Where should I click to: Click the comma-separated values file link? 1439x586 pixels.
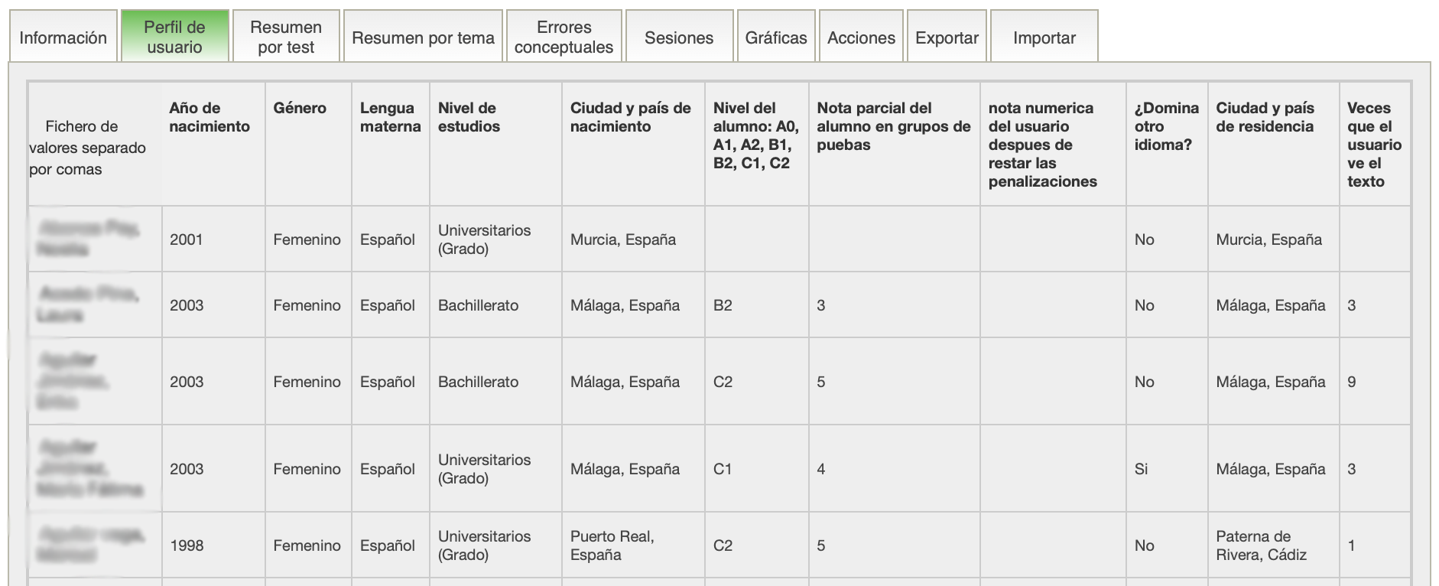click(86, 148)
